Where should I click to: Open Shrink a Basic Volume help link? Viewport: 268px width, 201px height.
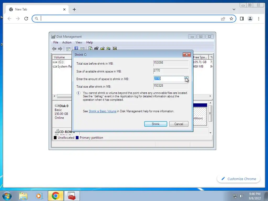[102, 111]
